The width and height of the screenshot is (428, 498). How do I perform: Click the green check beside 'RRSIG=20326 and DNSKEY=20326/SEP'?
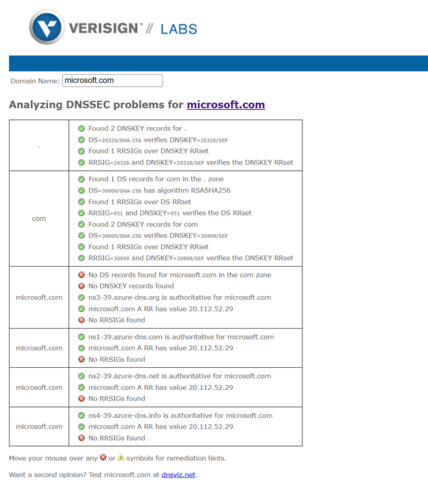coord(82,162)
